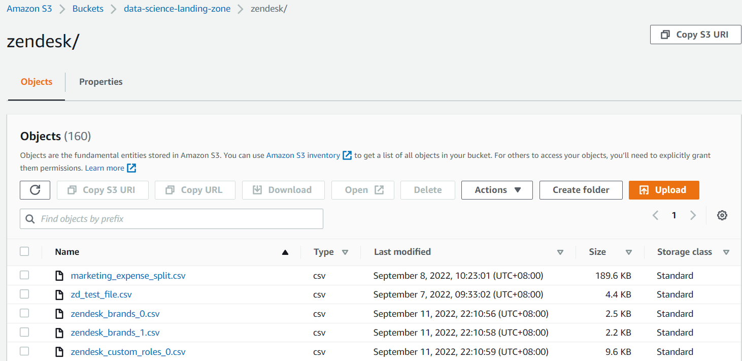Open the data-science-landing-zone breadcrumb link
The height and width of the screenshot is (361, 742).
177,8
